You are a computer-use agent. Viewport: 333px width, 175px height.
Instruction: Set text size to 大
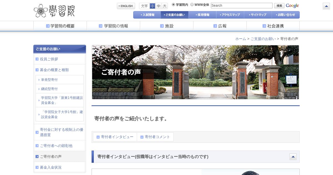[x=165, y=6]
